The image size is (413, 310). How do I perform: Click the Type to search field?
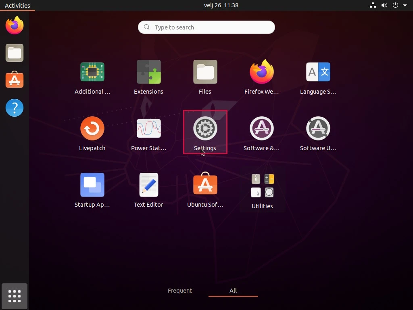[x=206, y=27]
